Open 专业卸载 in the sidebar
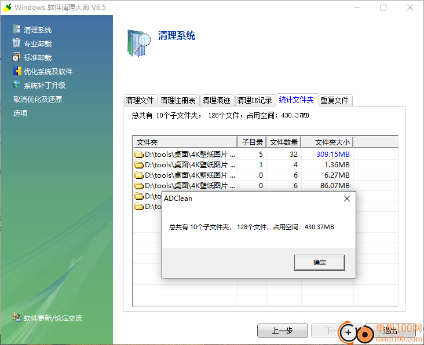Screen dimensions: 424x345 38,43
